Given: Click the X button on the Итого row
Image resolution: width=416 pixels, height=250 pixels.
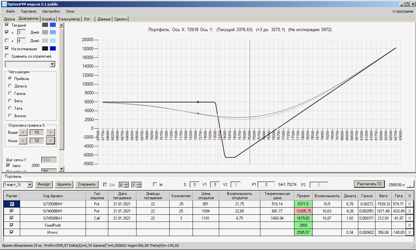Looking at the screenshot, I should pos(410,233).
